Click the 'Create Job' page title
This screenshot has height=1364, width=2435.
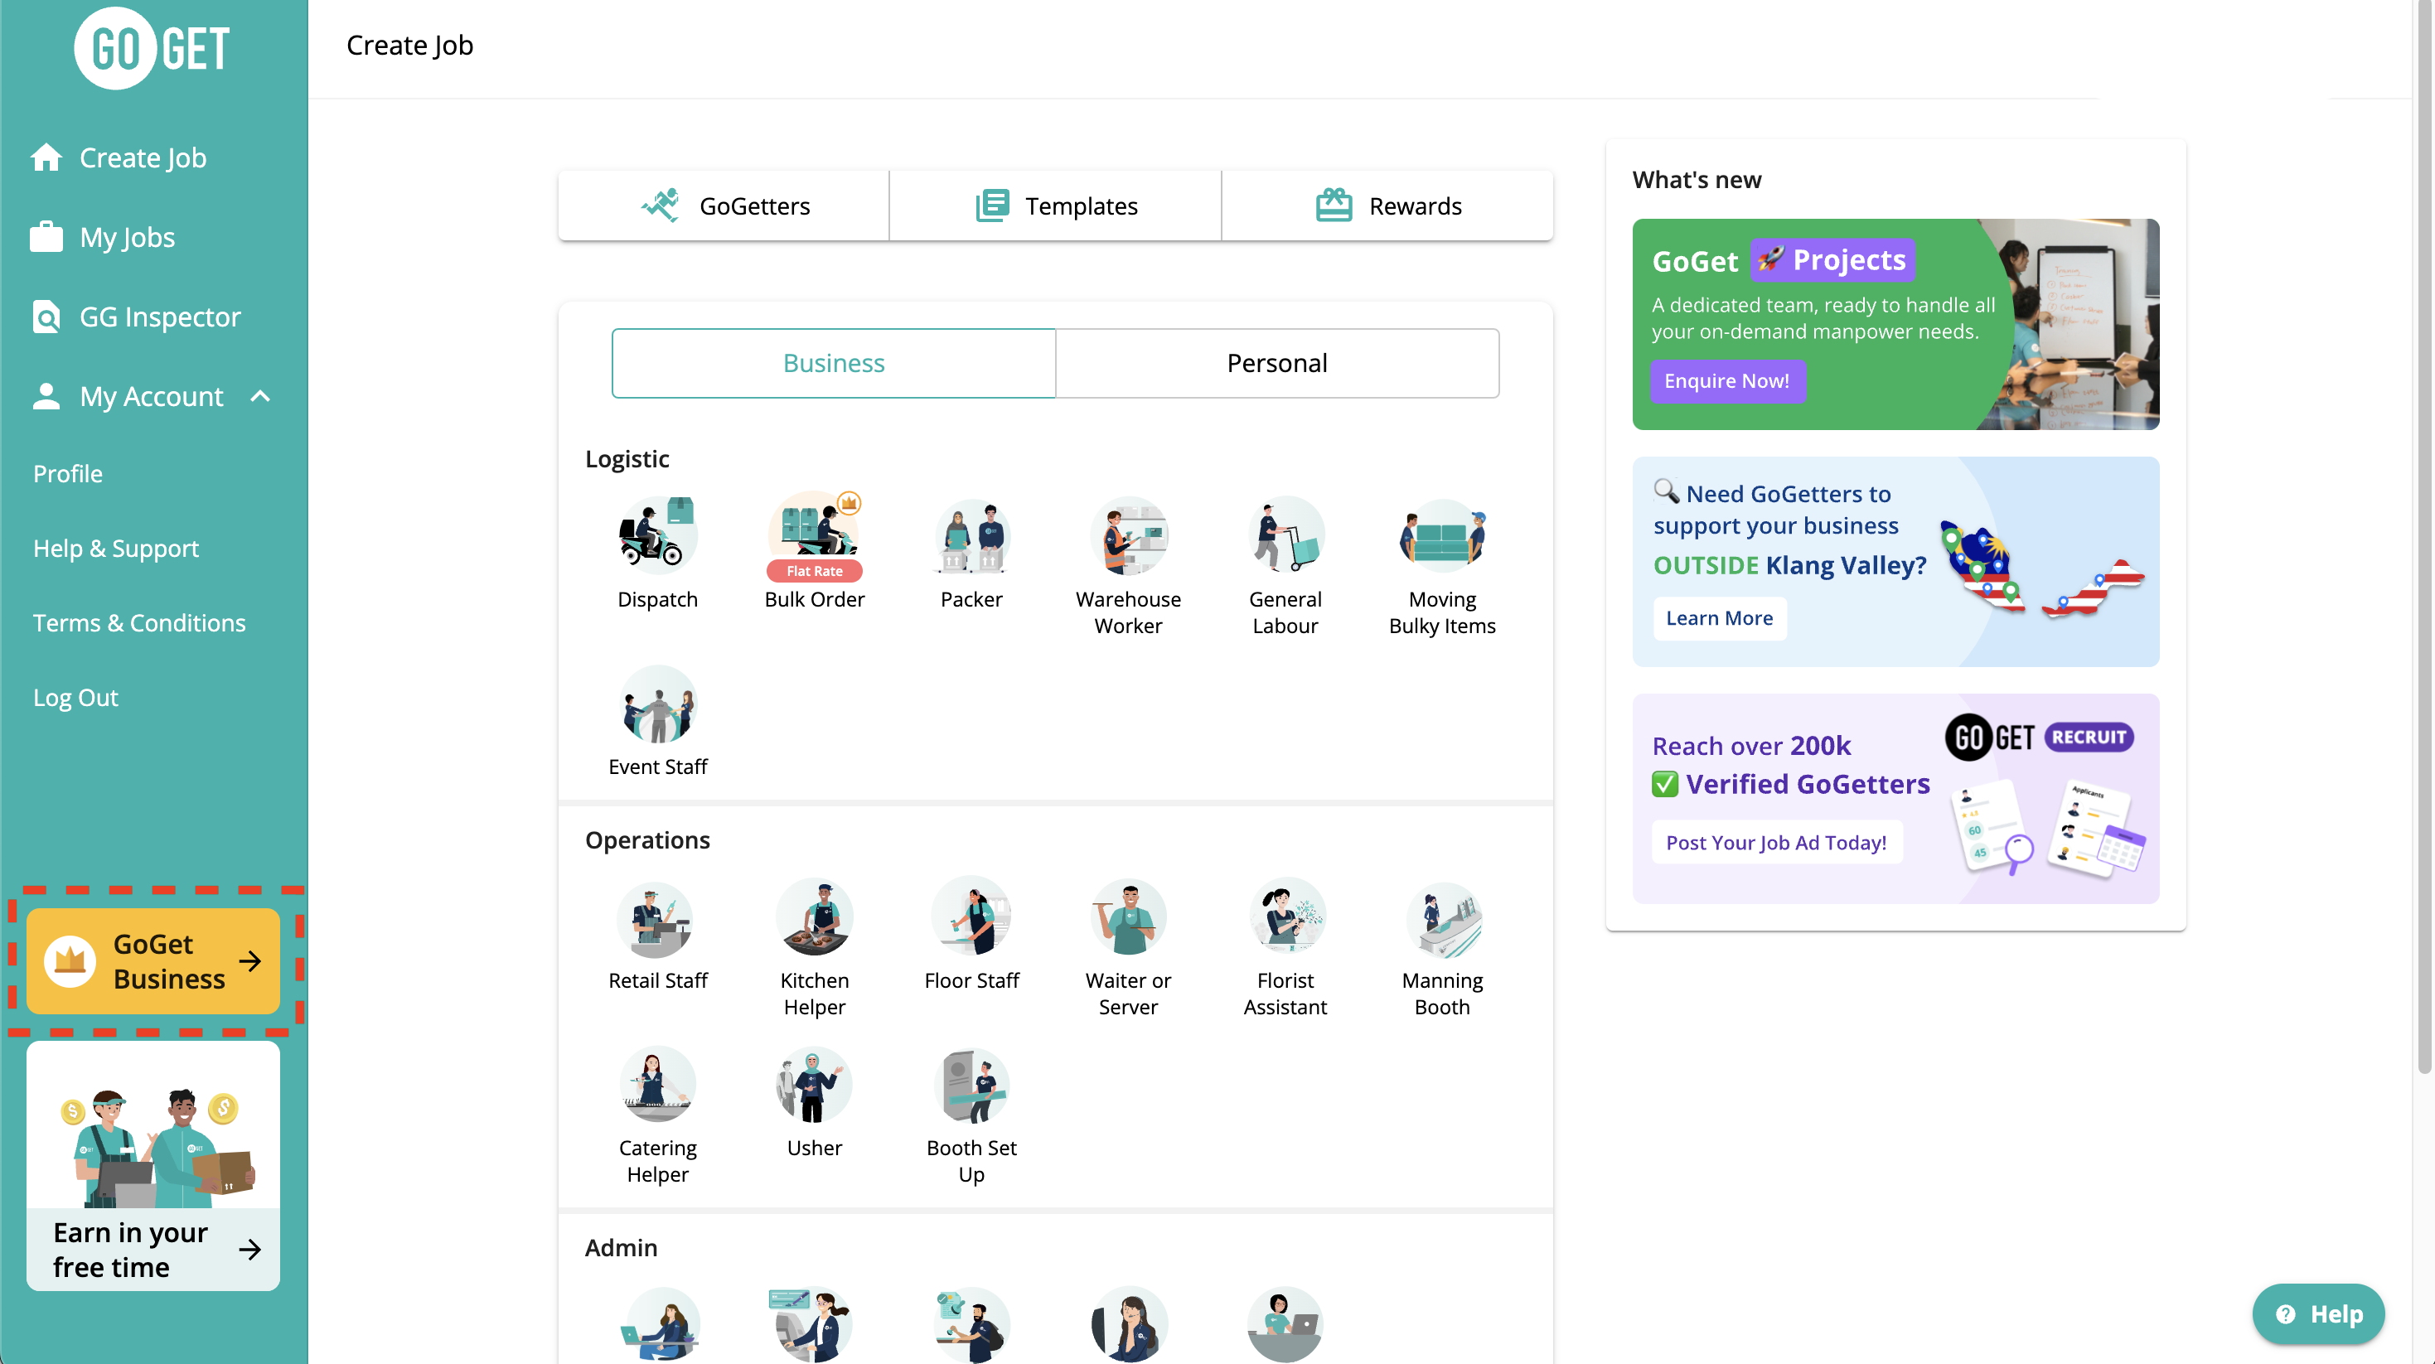point(409,46)
